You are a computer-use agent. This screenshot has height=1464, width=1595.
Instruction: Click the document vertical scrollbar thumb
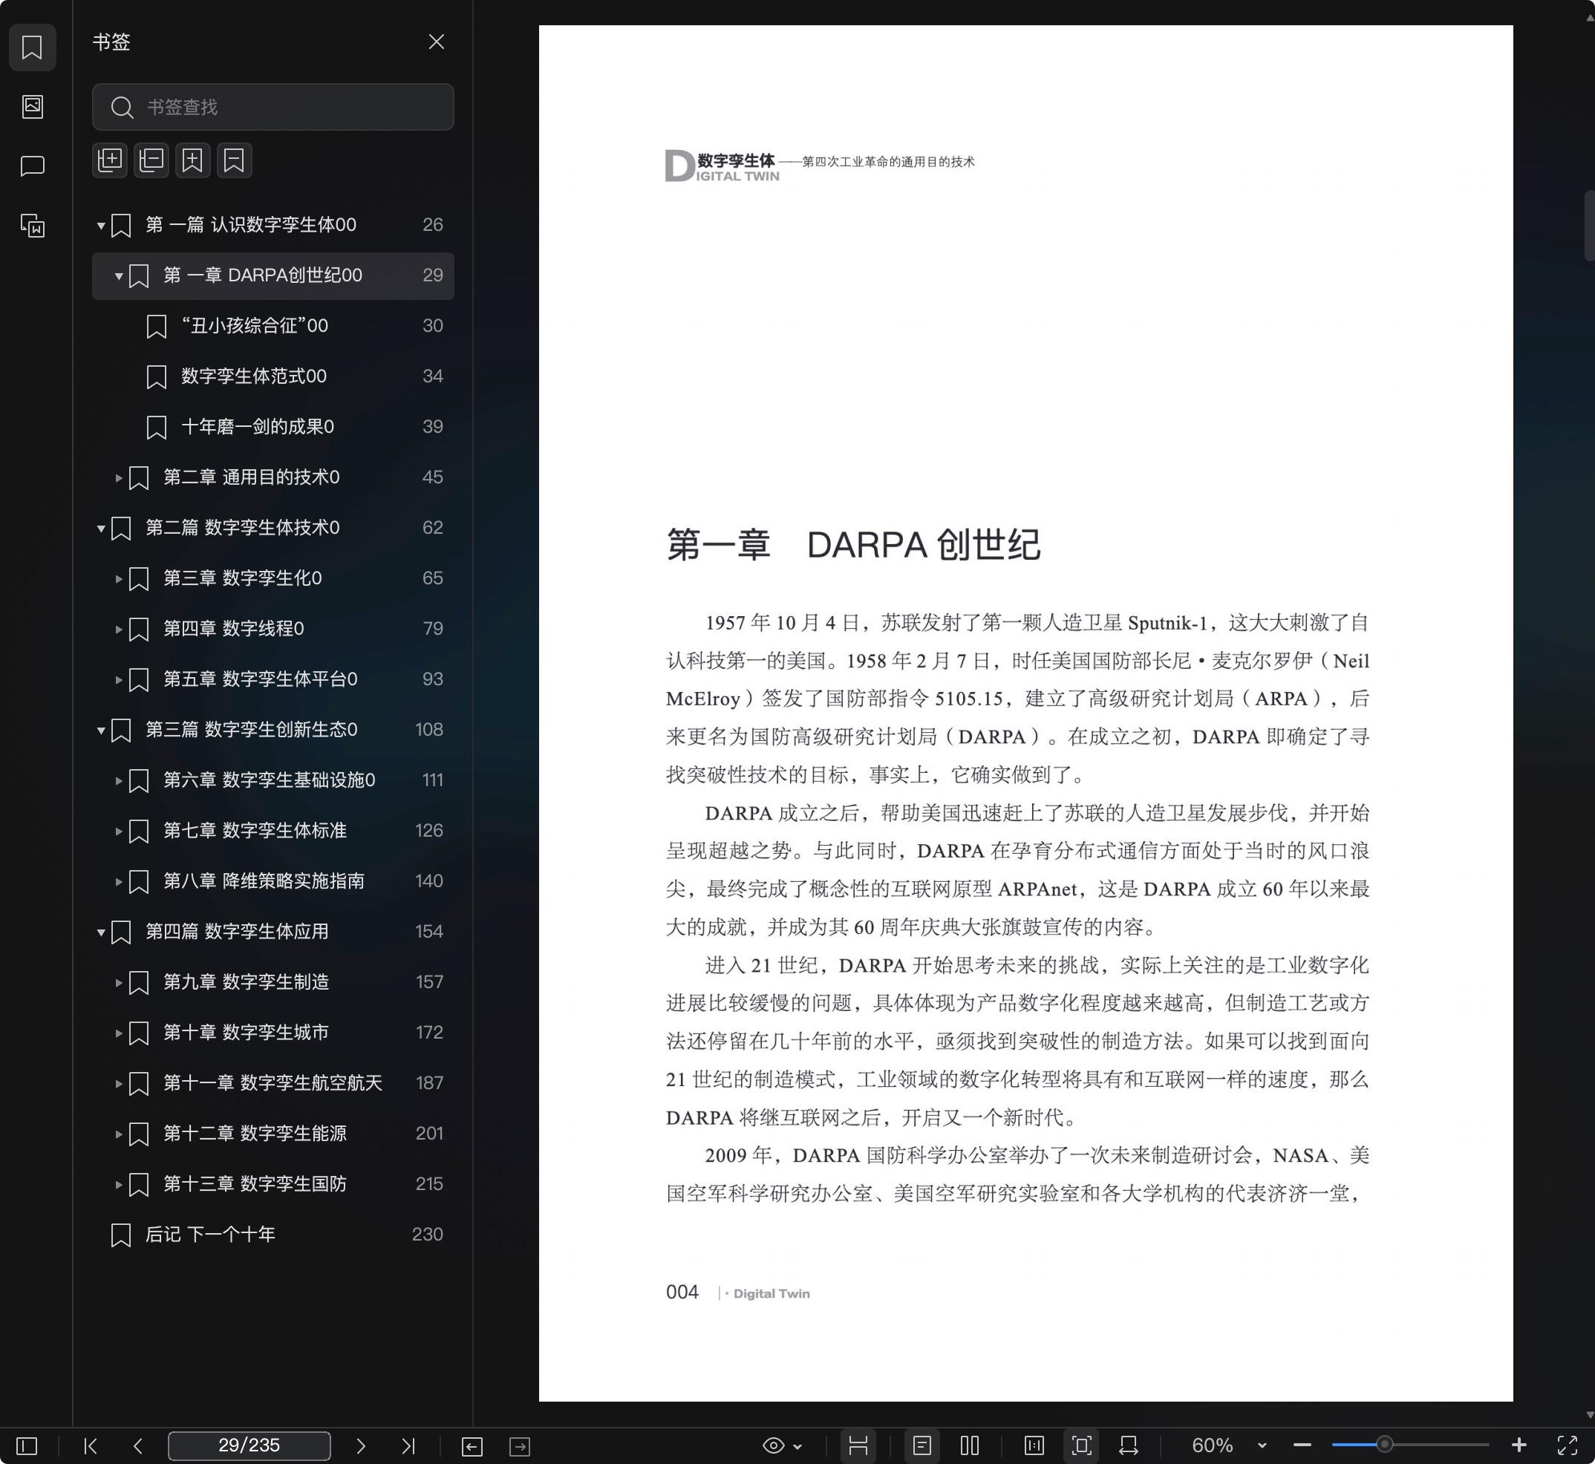pyautogui.click(x=1588, y=226)
